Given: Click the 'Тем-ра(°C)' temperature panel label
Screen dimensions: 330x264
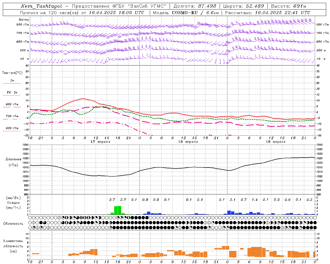Looking at the screenshot, I should pos(12,73).
